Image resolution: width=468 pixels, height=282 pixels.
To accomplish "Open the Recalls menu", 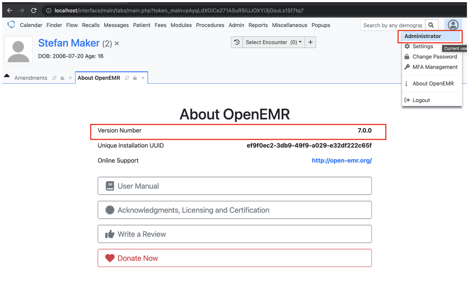I will click(91, 25).
